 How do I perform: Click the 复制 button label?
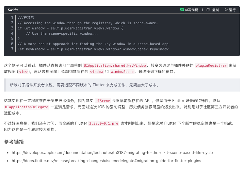point(216,10)
